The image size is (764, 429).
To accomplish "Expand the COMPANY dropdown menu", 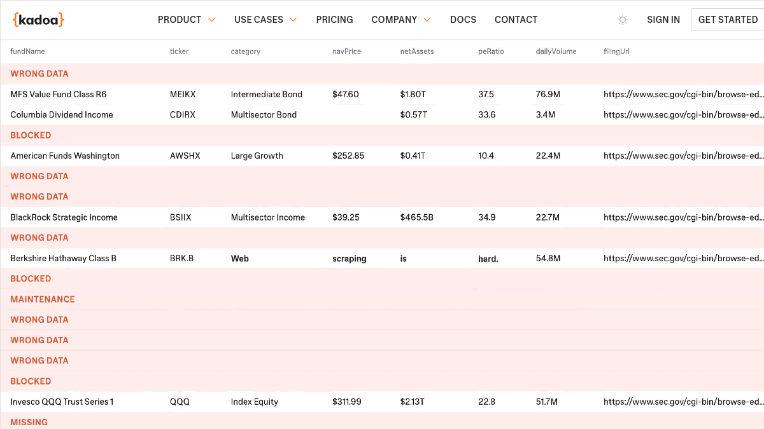I will 401,20.
